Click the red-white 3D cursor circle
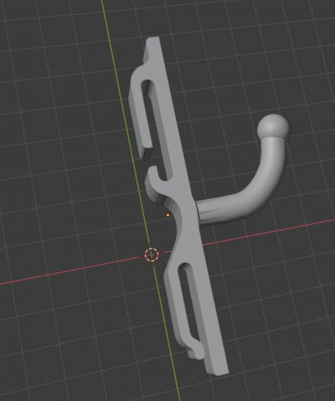335x401 pixels. coord(152,254)
